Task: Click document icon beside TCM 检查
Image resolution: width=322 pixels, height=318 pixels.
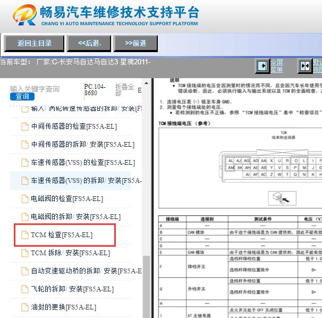Action: 25,235
